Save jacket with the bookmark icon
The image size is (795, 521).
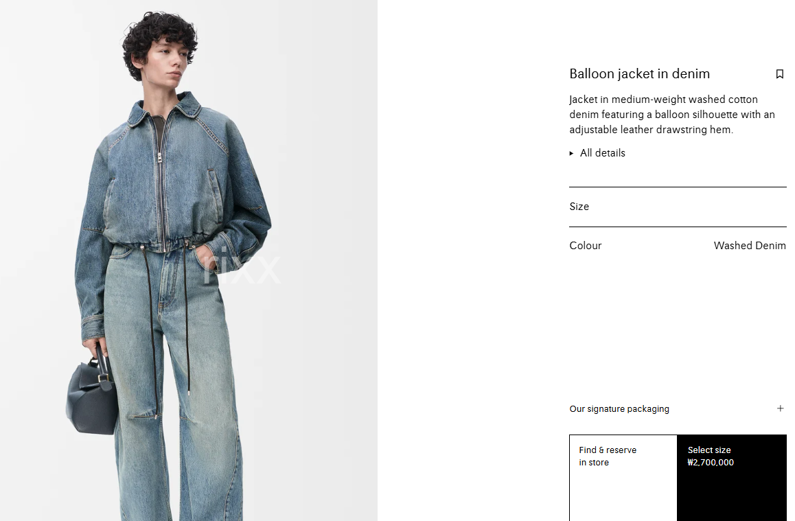pyautogui.click(x=780, y=74)
